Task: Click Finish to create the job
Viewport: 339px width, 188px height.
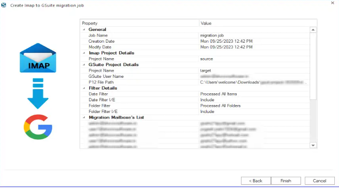Action: [286, 180]
